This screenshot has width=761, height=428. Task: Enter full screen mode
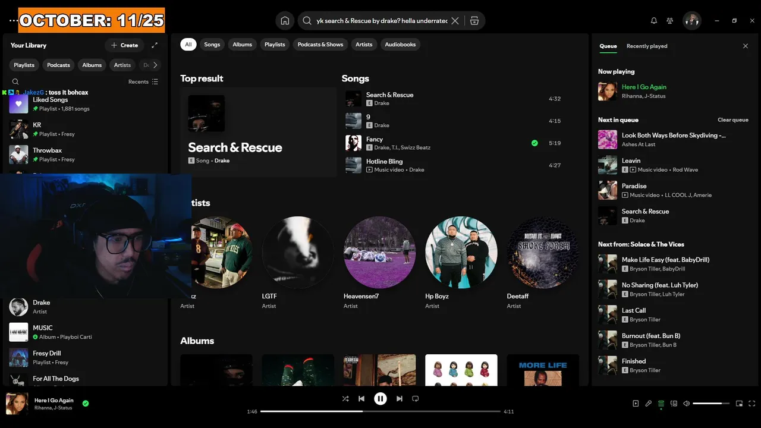point(752,404)
